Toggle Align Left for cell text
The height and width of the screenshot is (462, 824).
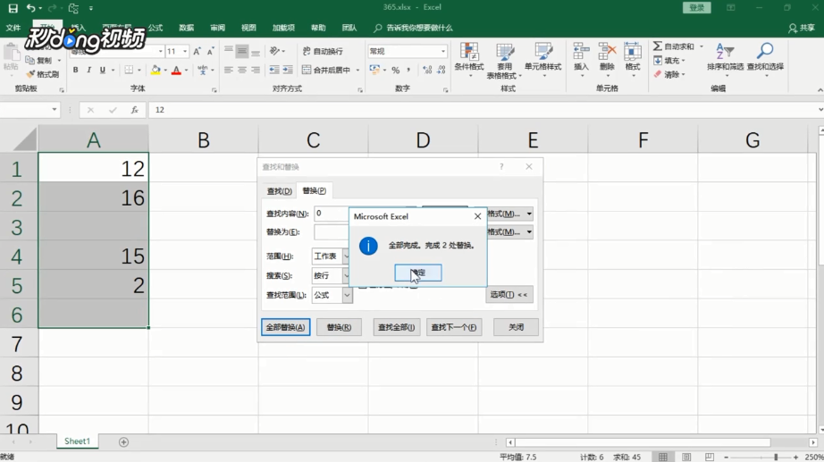pyautogui.click(x=228, y=70)
